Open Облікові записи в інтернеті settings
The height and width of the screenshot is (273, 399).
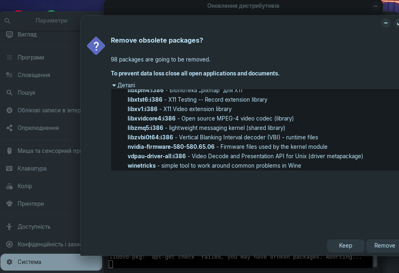[49, 110]
